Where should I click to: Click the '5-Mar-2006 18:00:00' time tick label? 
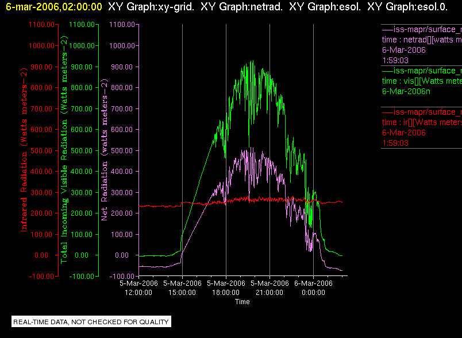226,288
